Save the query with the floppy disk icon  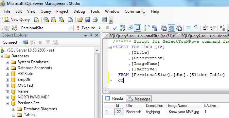point(88,20)
